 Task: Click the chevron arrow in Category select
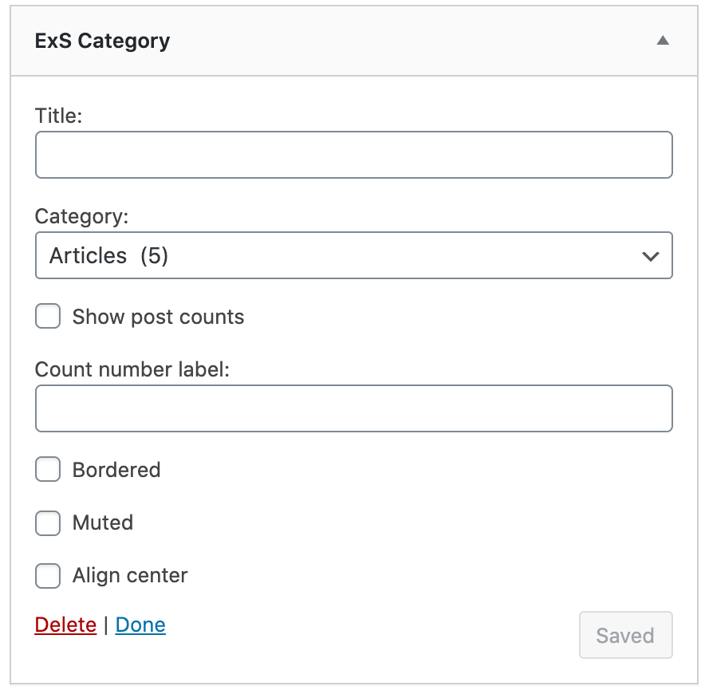(x=650, y=256)
